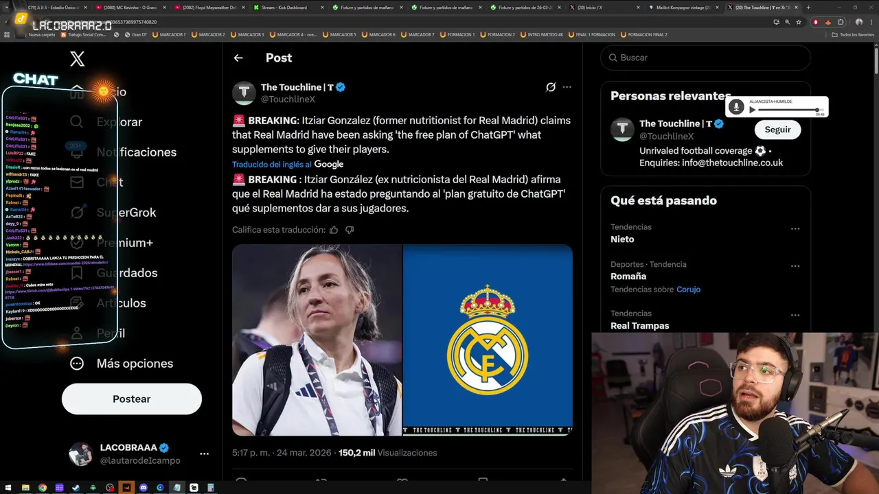879x494 pixels.
Task: Open FORMACION 1 bookmark
Action: pyautogui.click(x=457, y=34)
